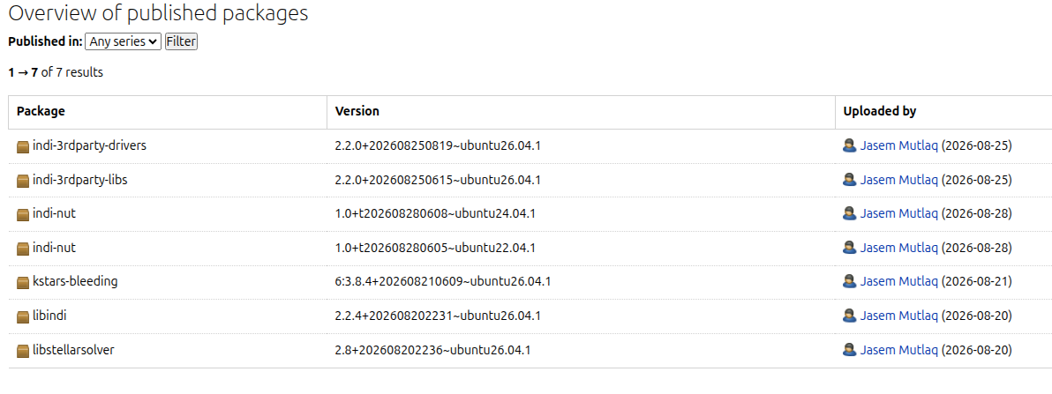
Task: Click the Uploaded by column header
Action: click(880, 111)
